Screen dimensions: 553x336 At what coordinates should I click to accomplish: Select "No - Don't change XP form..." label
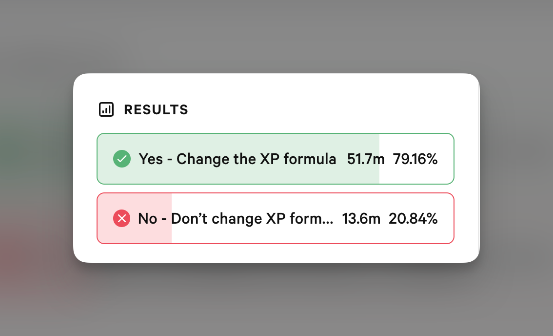click(x=236, y=218)
